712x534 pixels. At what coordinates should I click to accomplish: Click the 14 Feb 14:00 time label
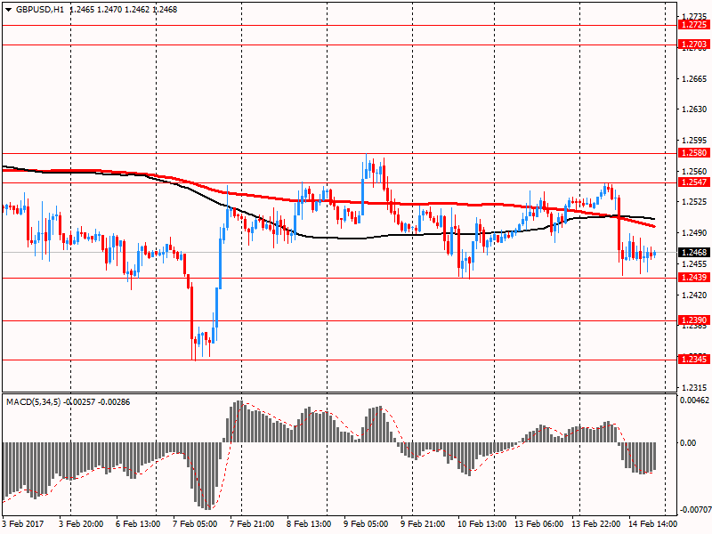652,524
